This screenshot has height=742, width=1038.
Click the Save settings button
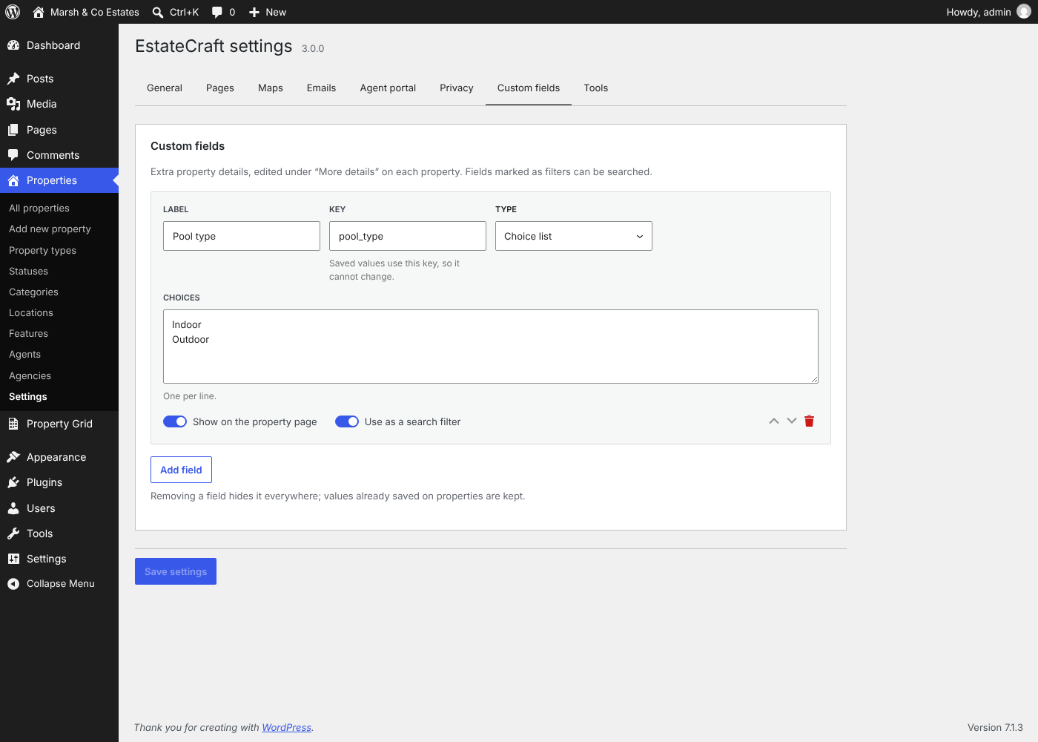point(176,571)
